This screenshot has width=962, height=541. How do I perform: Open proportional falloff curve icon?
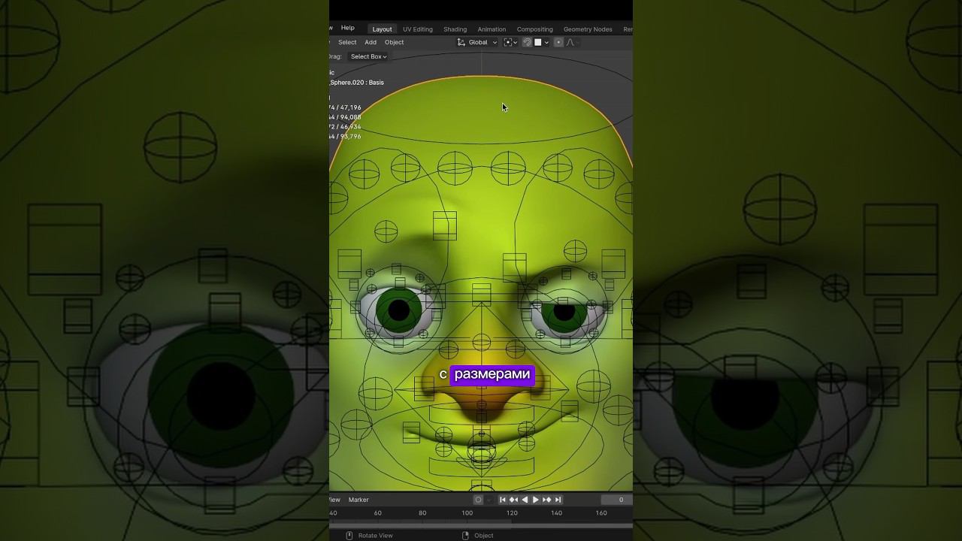point(570,42)
